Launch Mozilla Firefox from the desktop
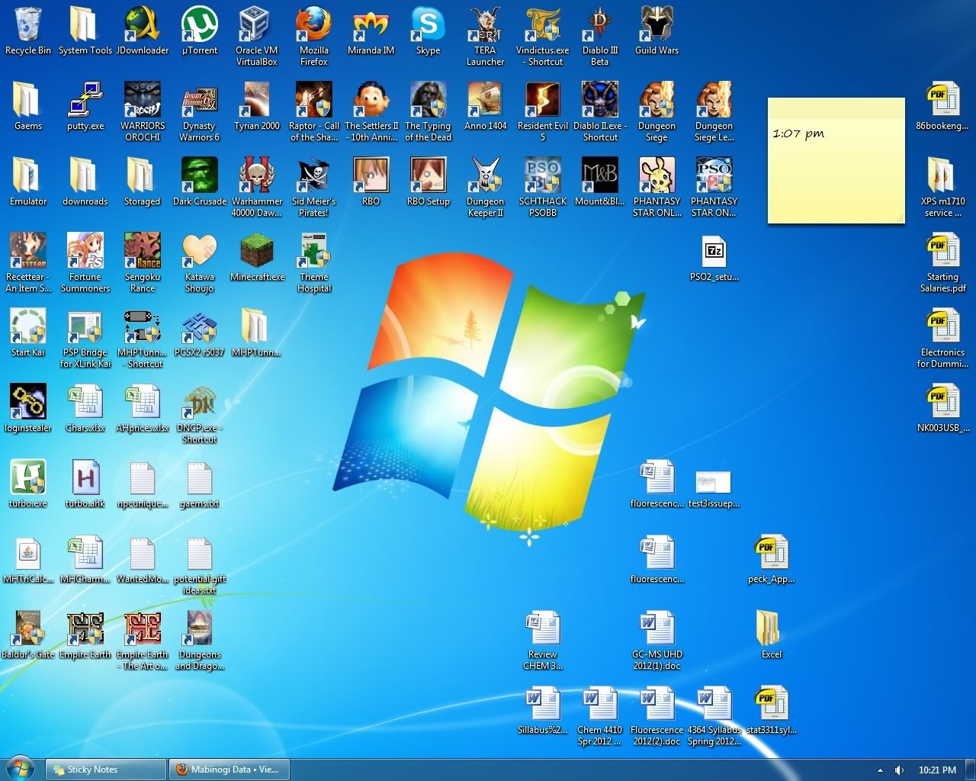Image resolution: width=976 pixels, height=781 pixels. (314, 24)
